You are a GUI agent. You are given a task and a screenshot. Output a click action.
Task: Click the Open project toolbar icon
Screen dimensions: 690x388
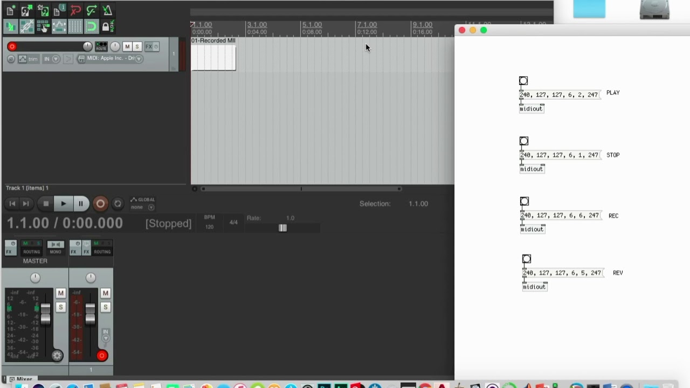(26, 10)
